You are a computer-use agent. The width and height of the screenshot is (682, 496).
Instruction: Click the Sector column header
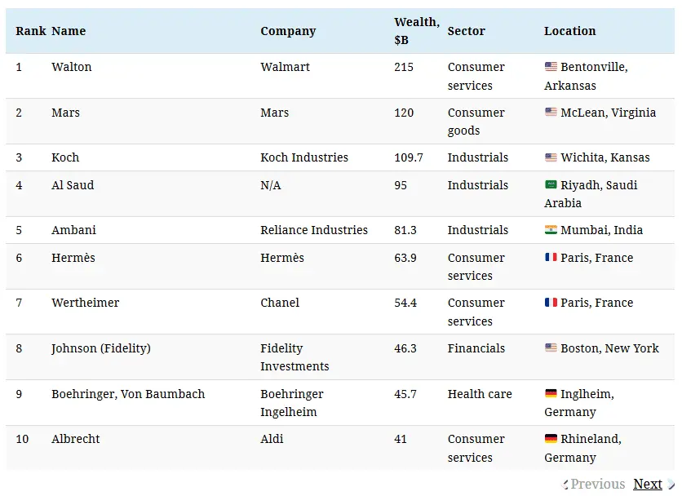(x=466, y=31)
